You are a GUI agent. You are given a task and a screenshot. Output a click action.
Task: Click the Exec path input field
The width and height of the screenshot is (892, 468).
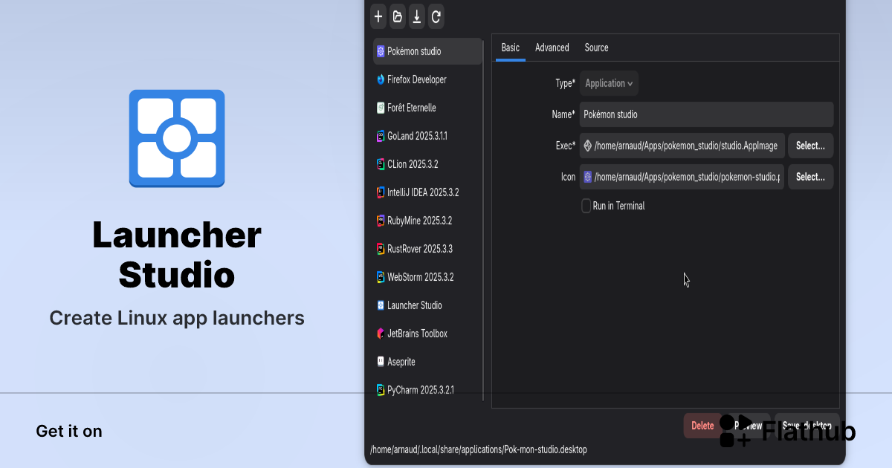click(x=685, y=146)
